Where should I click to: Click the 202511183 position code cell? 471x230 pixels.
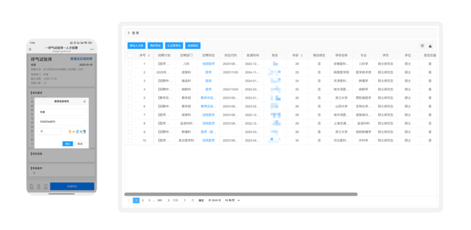tap(230, 72)
